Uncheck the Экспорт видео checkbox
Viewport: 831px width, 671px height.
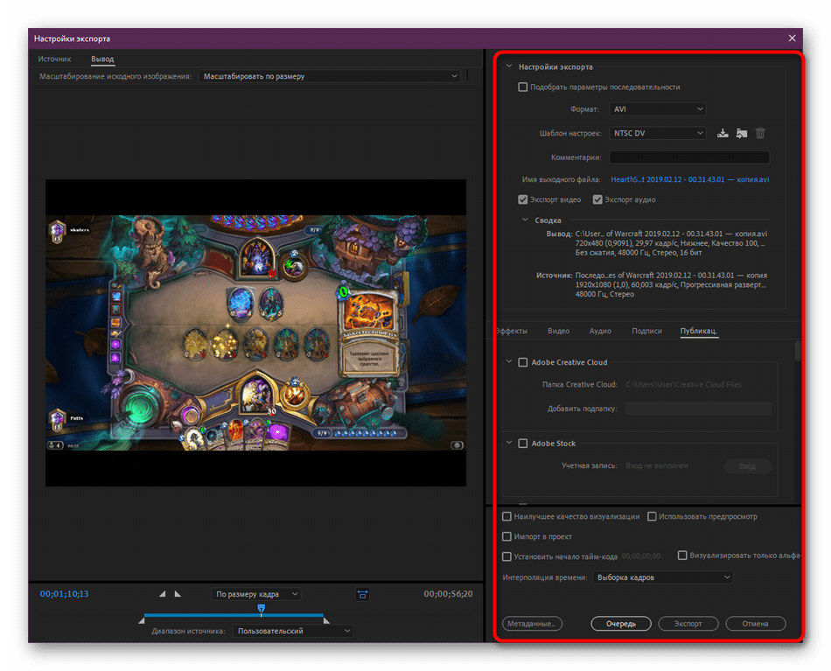[x=523, y=199]
